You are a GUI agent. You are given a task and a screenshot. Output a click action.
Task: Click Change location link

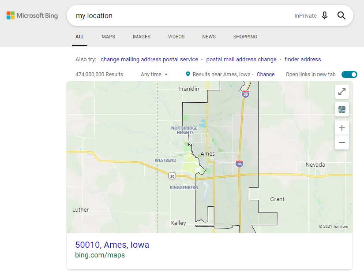click(266, 75)
